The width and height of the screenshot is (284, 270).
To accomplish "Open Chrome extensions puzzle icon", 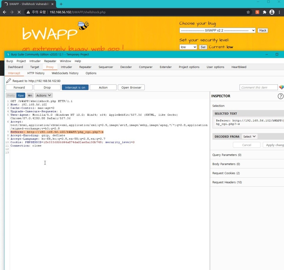I will 264,12.
